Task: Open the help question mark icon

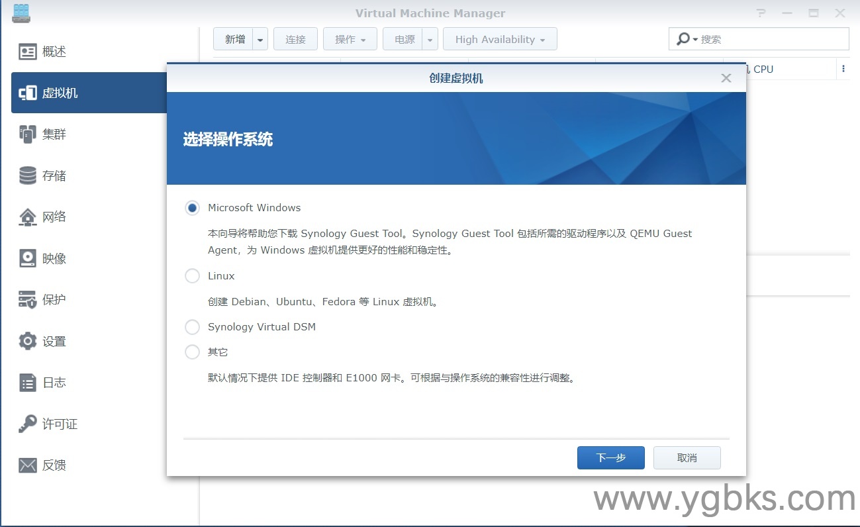Action: coord(762,13)
